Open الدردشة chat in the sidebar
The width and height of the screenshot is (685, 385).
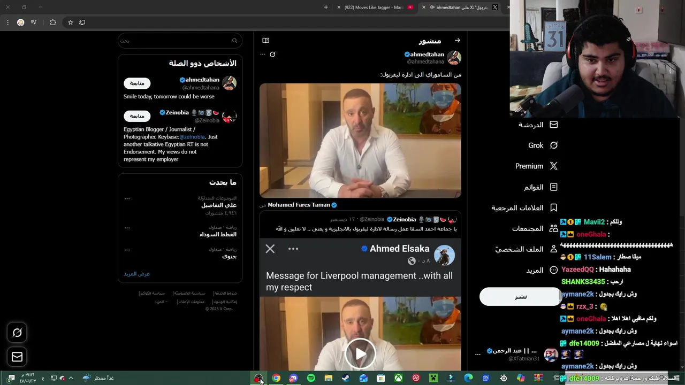pos(538,125)
